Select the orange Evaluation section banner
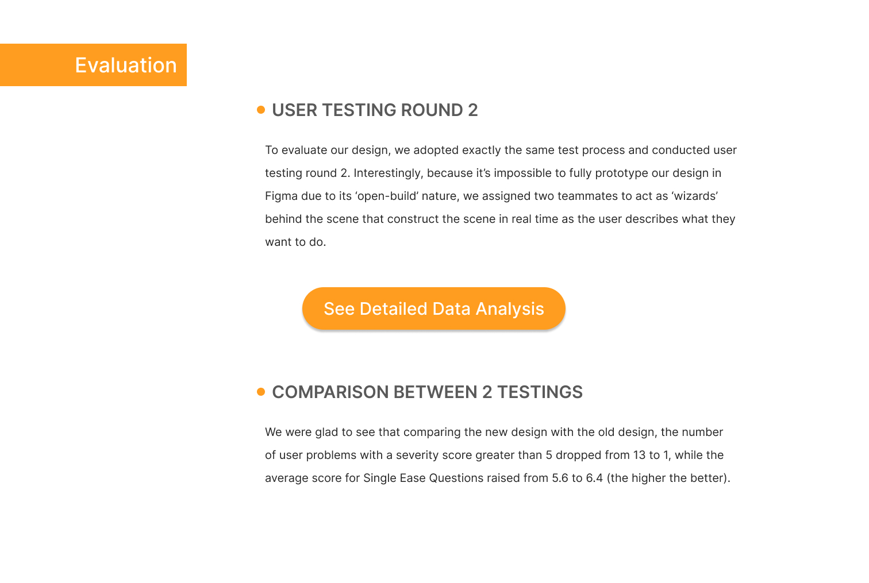This screenshot has width=869, height=583. point(93,65)
